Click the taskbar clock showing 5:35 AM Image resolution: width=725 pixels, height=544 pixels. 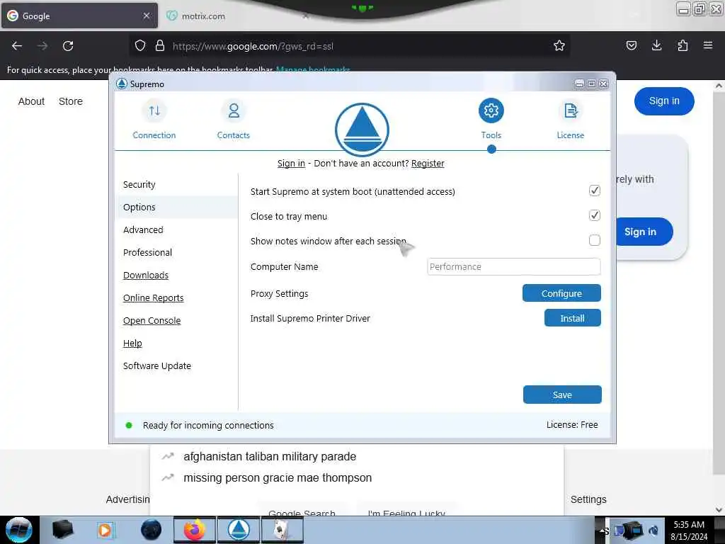pos(688,531)
